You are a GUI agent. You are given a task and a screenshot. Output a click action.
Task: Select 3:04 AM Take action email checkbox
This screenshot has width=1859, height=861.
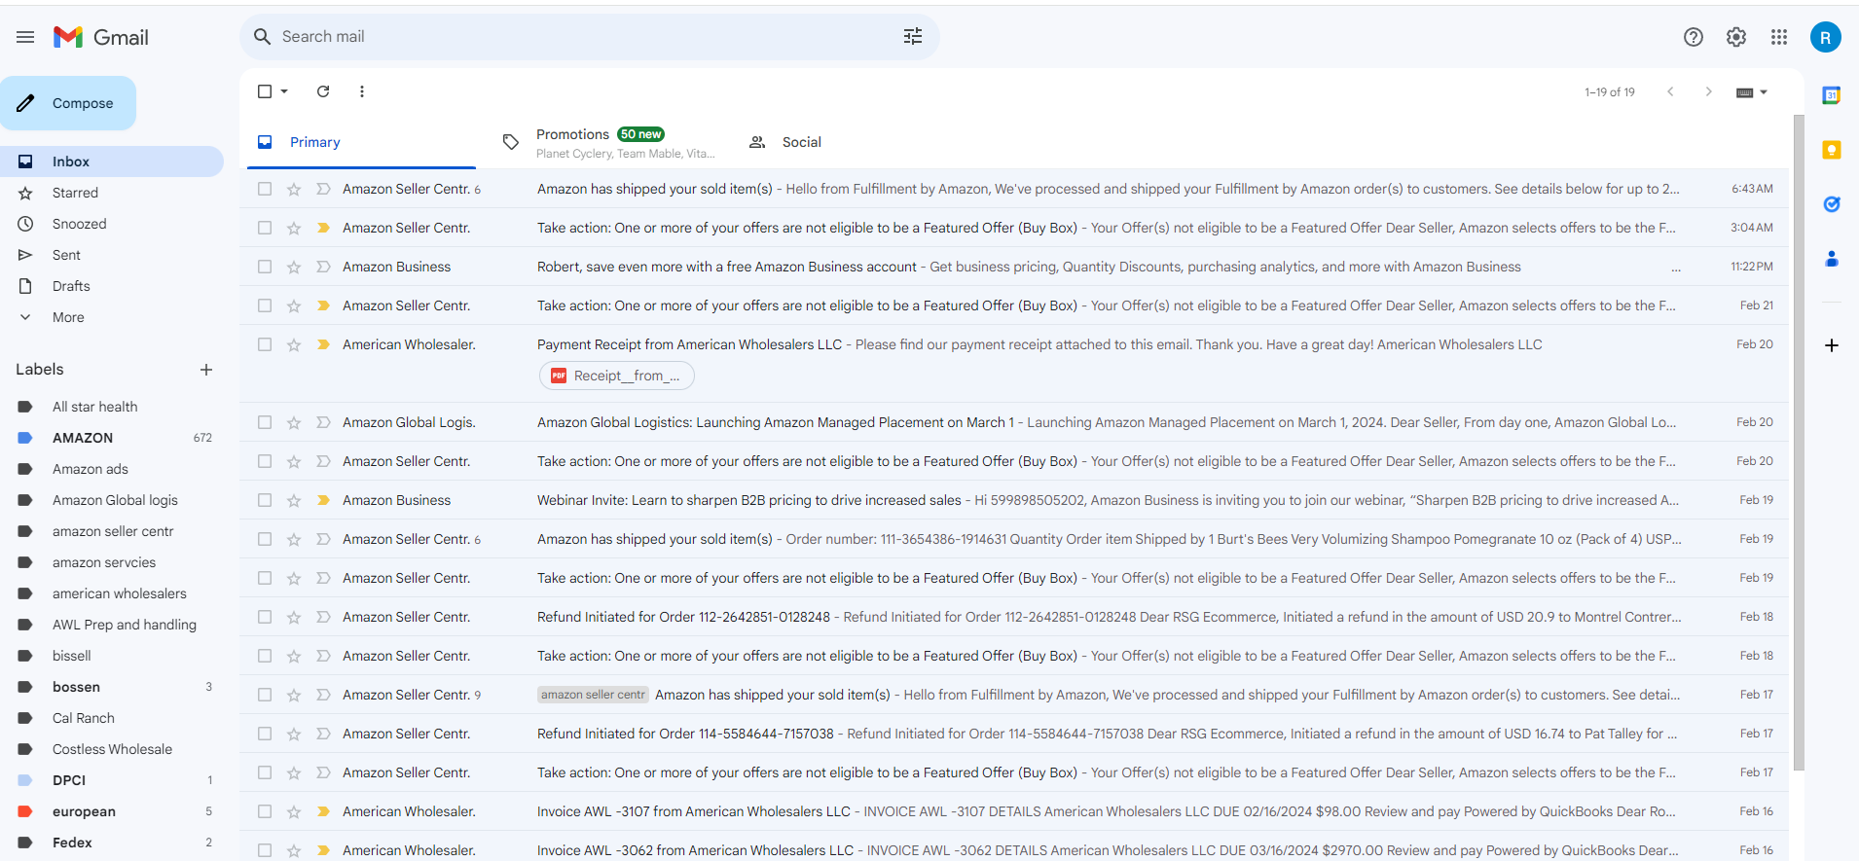(x=265, y=228)
